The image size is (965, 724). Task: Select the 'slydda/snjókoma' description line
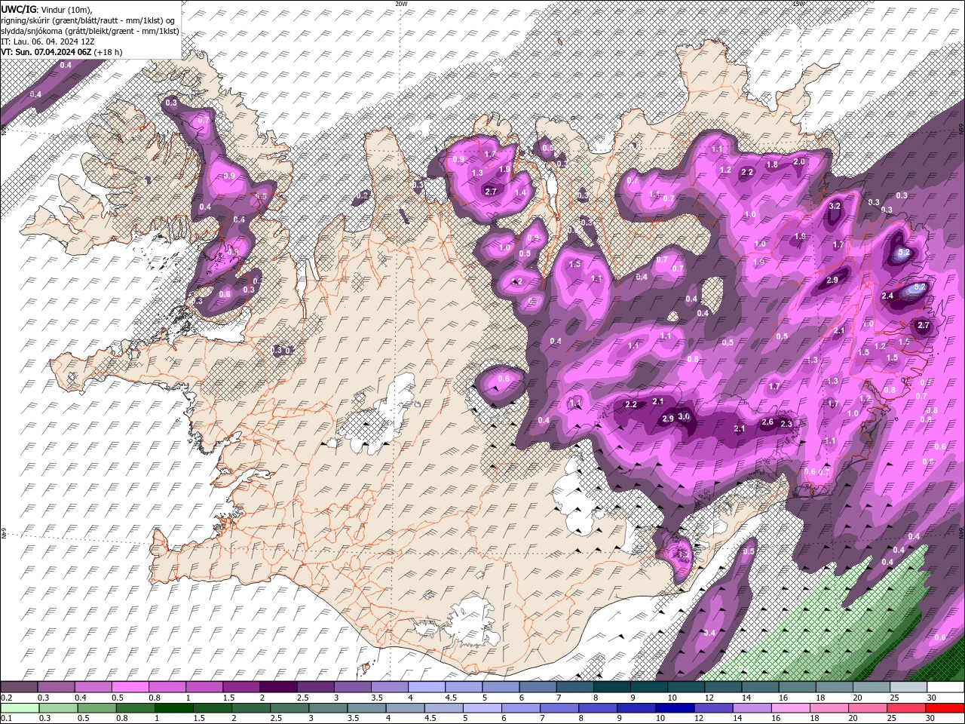(90, 31)
